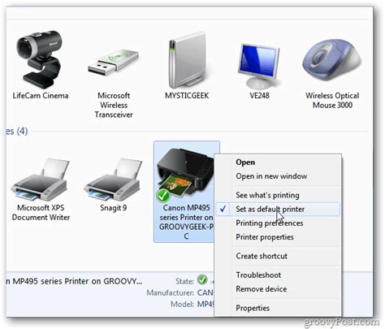Click the Manufacturer field label in details pane

[x=170, y=292]
